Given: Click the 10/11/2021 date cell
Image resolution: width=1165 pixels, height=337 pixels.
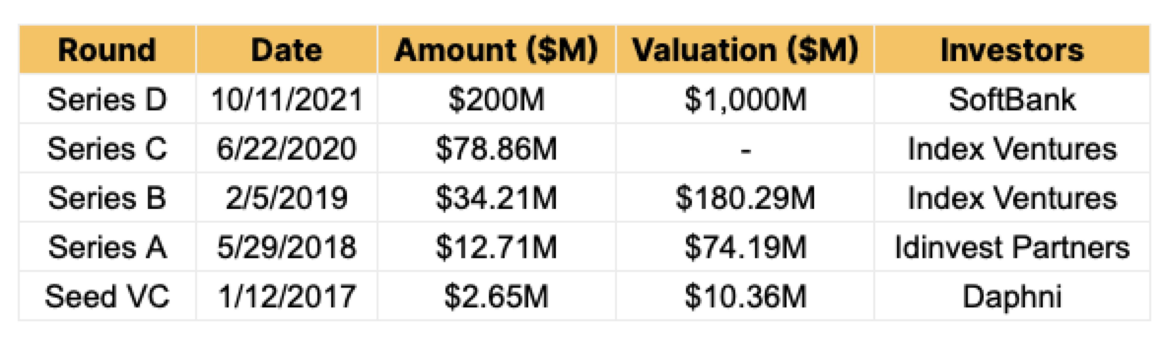Looking at the screenshot, I should (x=286, y=99).
